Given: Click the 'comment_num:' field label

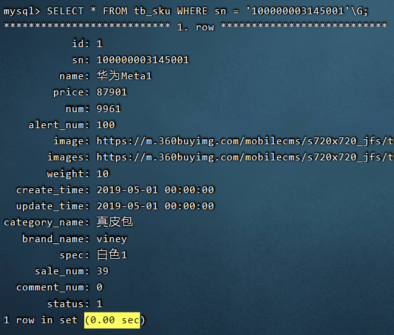Looking at the screenshot, I should [x=53, y=287].
